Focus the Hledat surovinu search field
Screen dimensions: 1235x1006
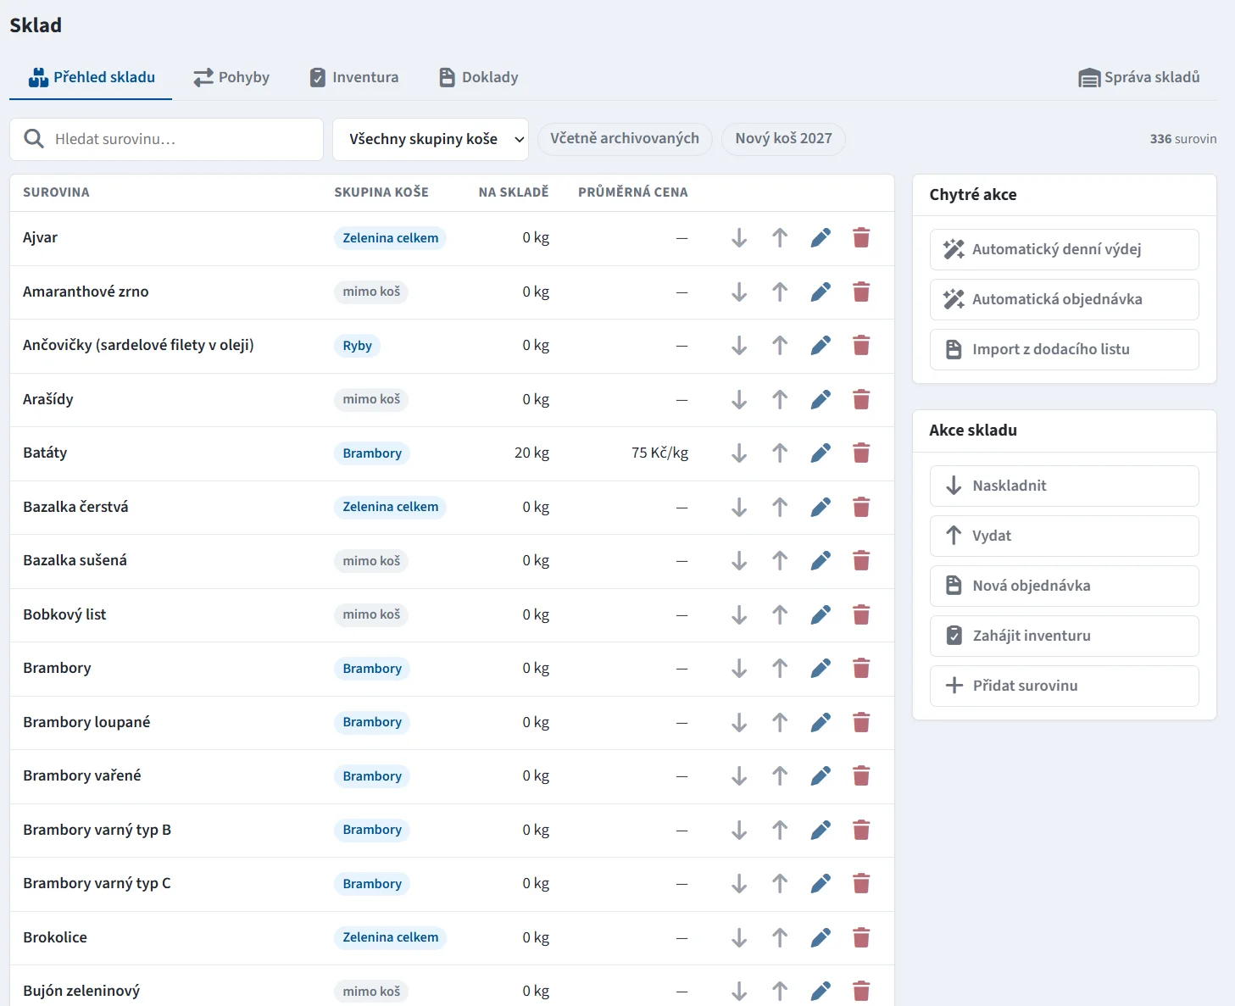tap(166, 139)
